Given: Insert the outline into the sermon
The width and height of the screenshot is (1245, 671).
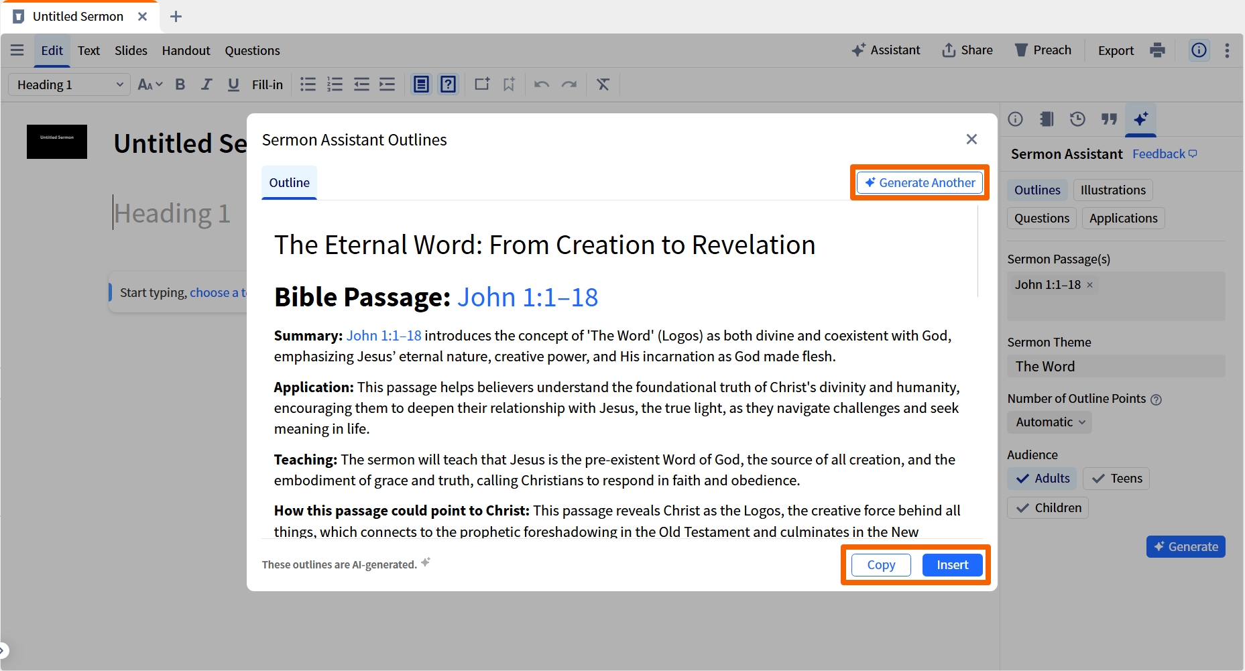Looking at the screenshot, I should [x=953, y=565].
